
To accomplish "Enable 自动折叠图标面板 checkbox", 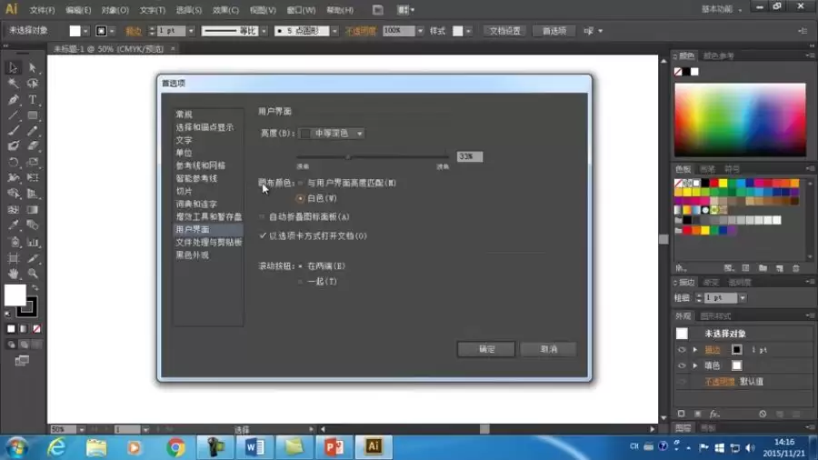I will pyautogui.click(x=262, y=216).
